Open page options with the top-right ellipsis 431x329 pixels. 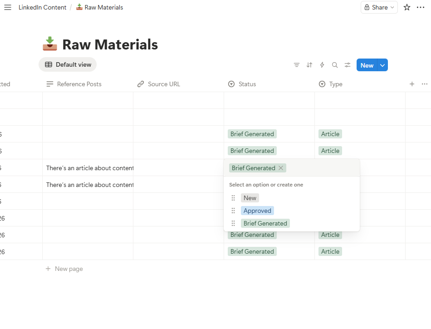421,7
